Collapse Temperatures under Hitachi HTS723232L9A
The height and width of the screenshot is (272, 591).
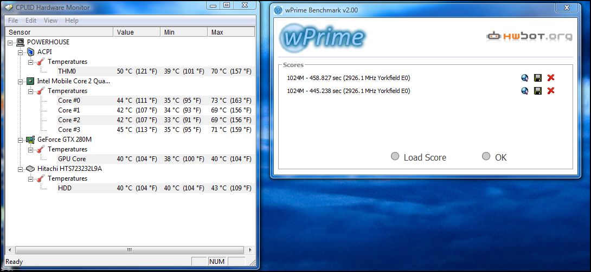pos(31,179)
